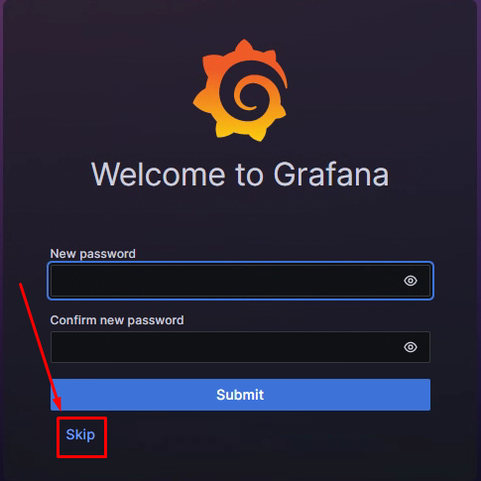The image size is (481, 481).
Task: Click into the New password field
Action: (x=240, y=281)
